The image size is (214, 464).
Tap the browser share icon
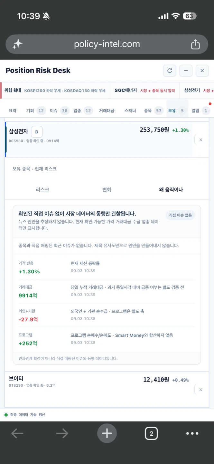coord(195,44)
